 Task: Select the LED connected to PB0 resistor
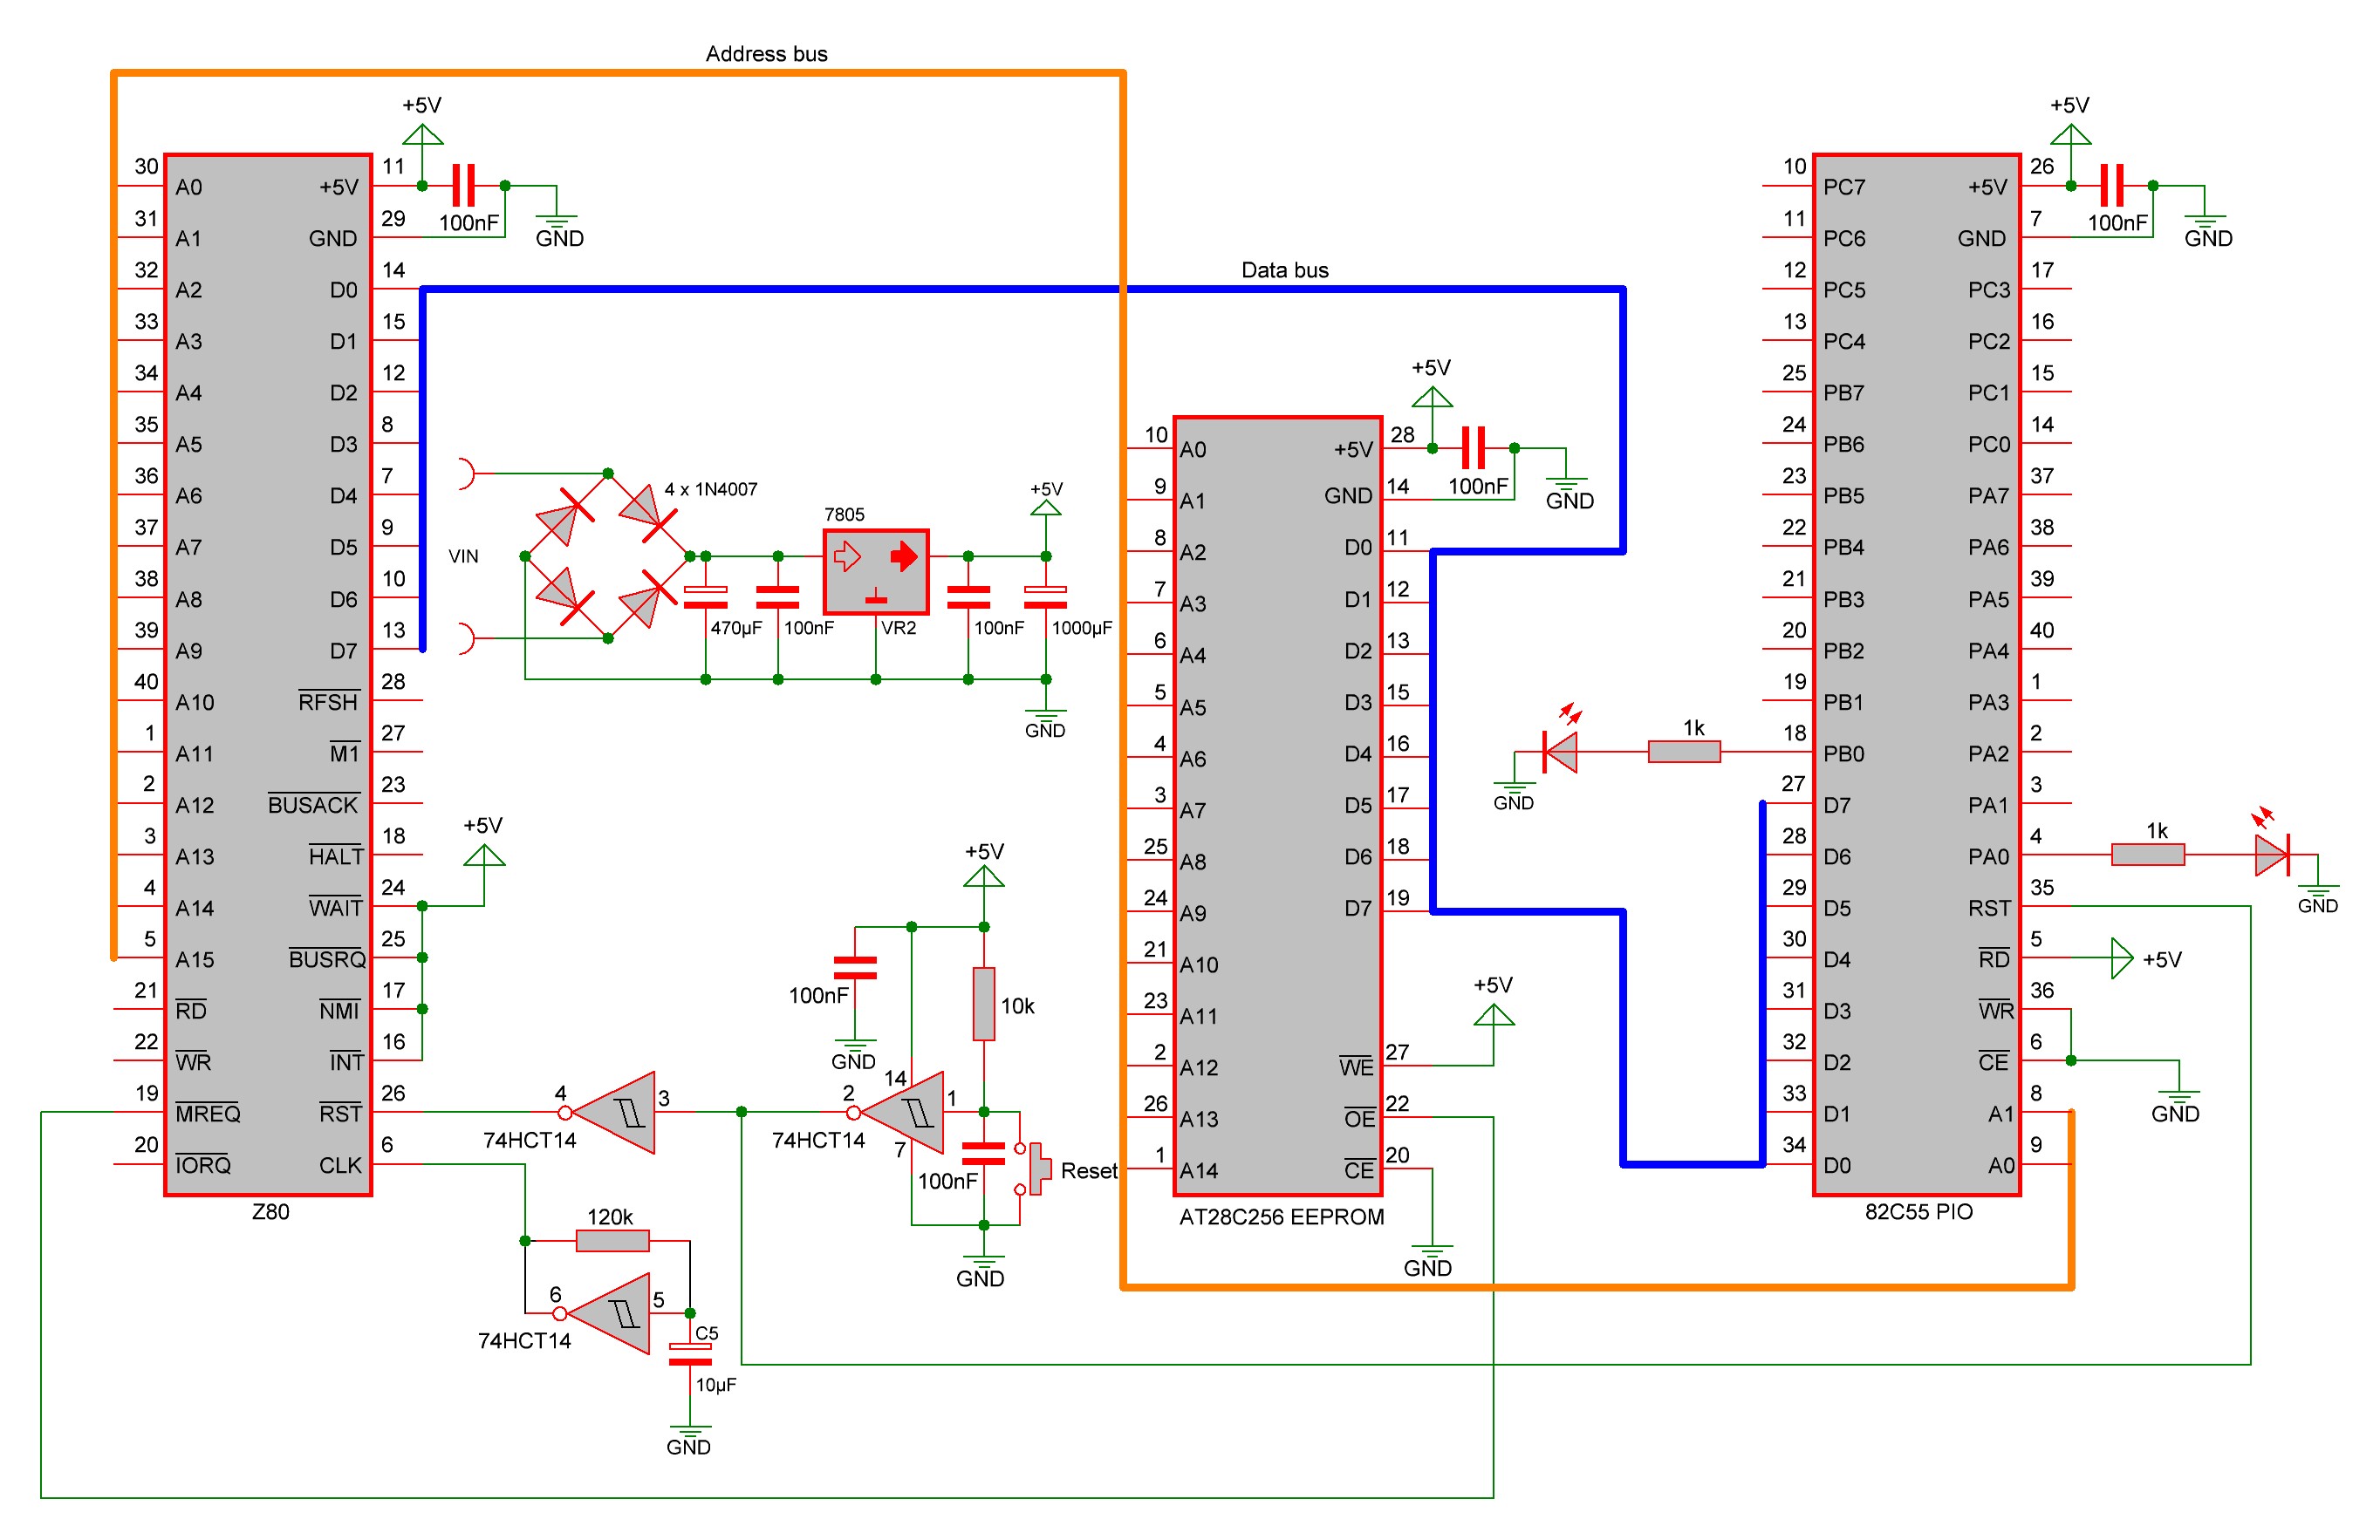pos(1560,752)
